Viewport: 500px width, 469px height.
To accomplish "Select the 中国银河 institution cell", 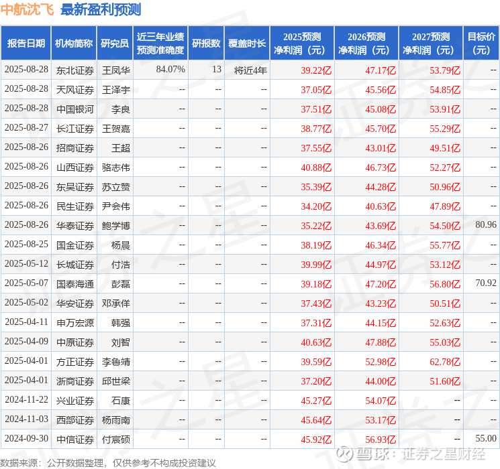I will (75, 109).
